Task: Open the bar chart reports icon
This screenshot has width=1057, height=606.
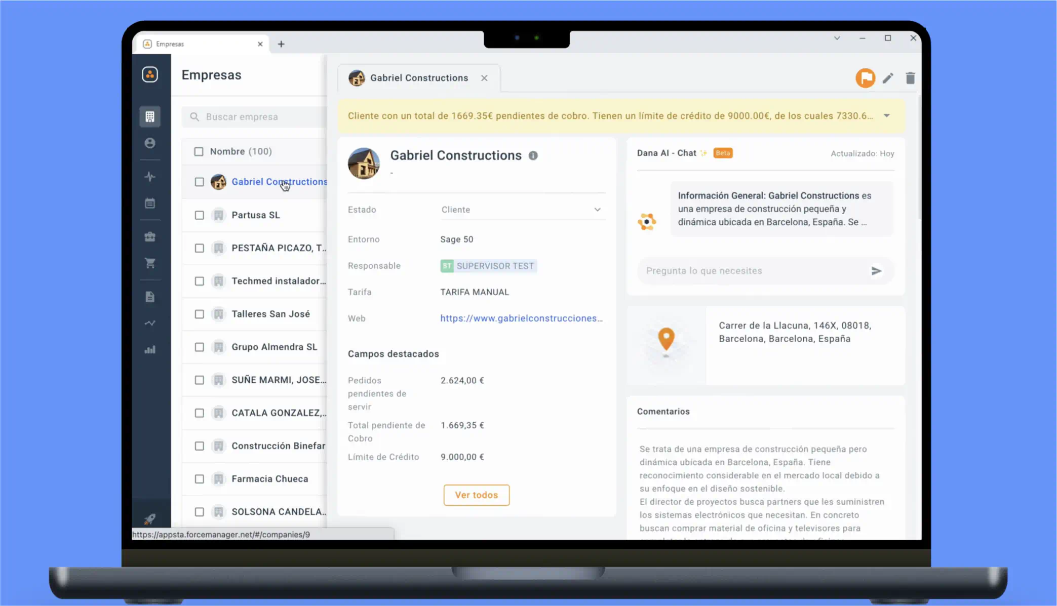Action: [x=150, y=350]
